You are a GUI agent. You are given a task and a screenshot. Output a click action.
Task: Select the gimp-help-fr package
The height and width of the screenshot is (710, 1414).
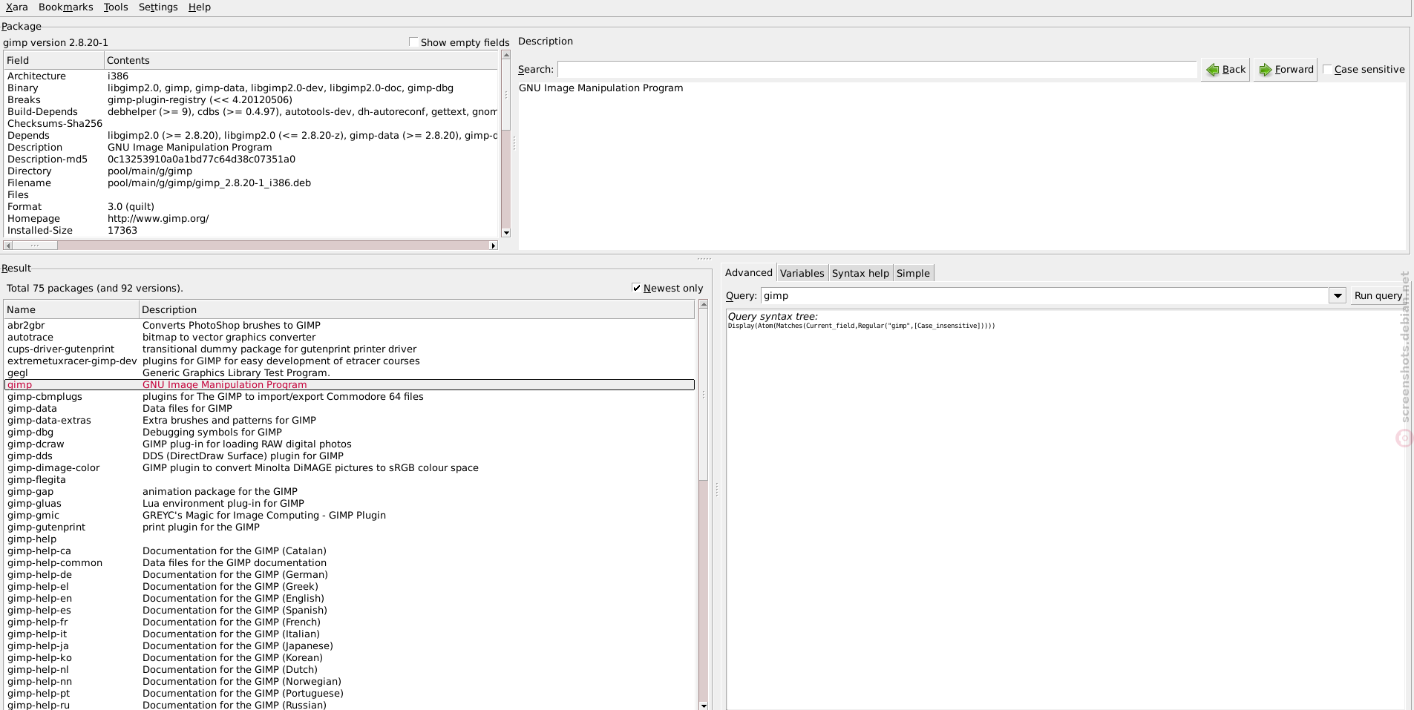(x=350, y=622)
